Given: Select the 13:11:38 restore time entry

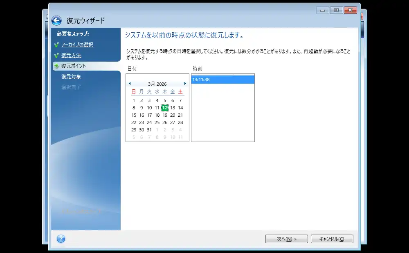Looking at the screenshot, I should [x=223, y=80].
